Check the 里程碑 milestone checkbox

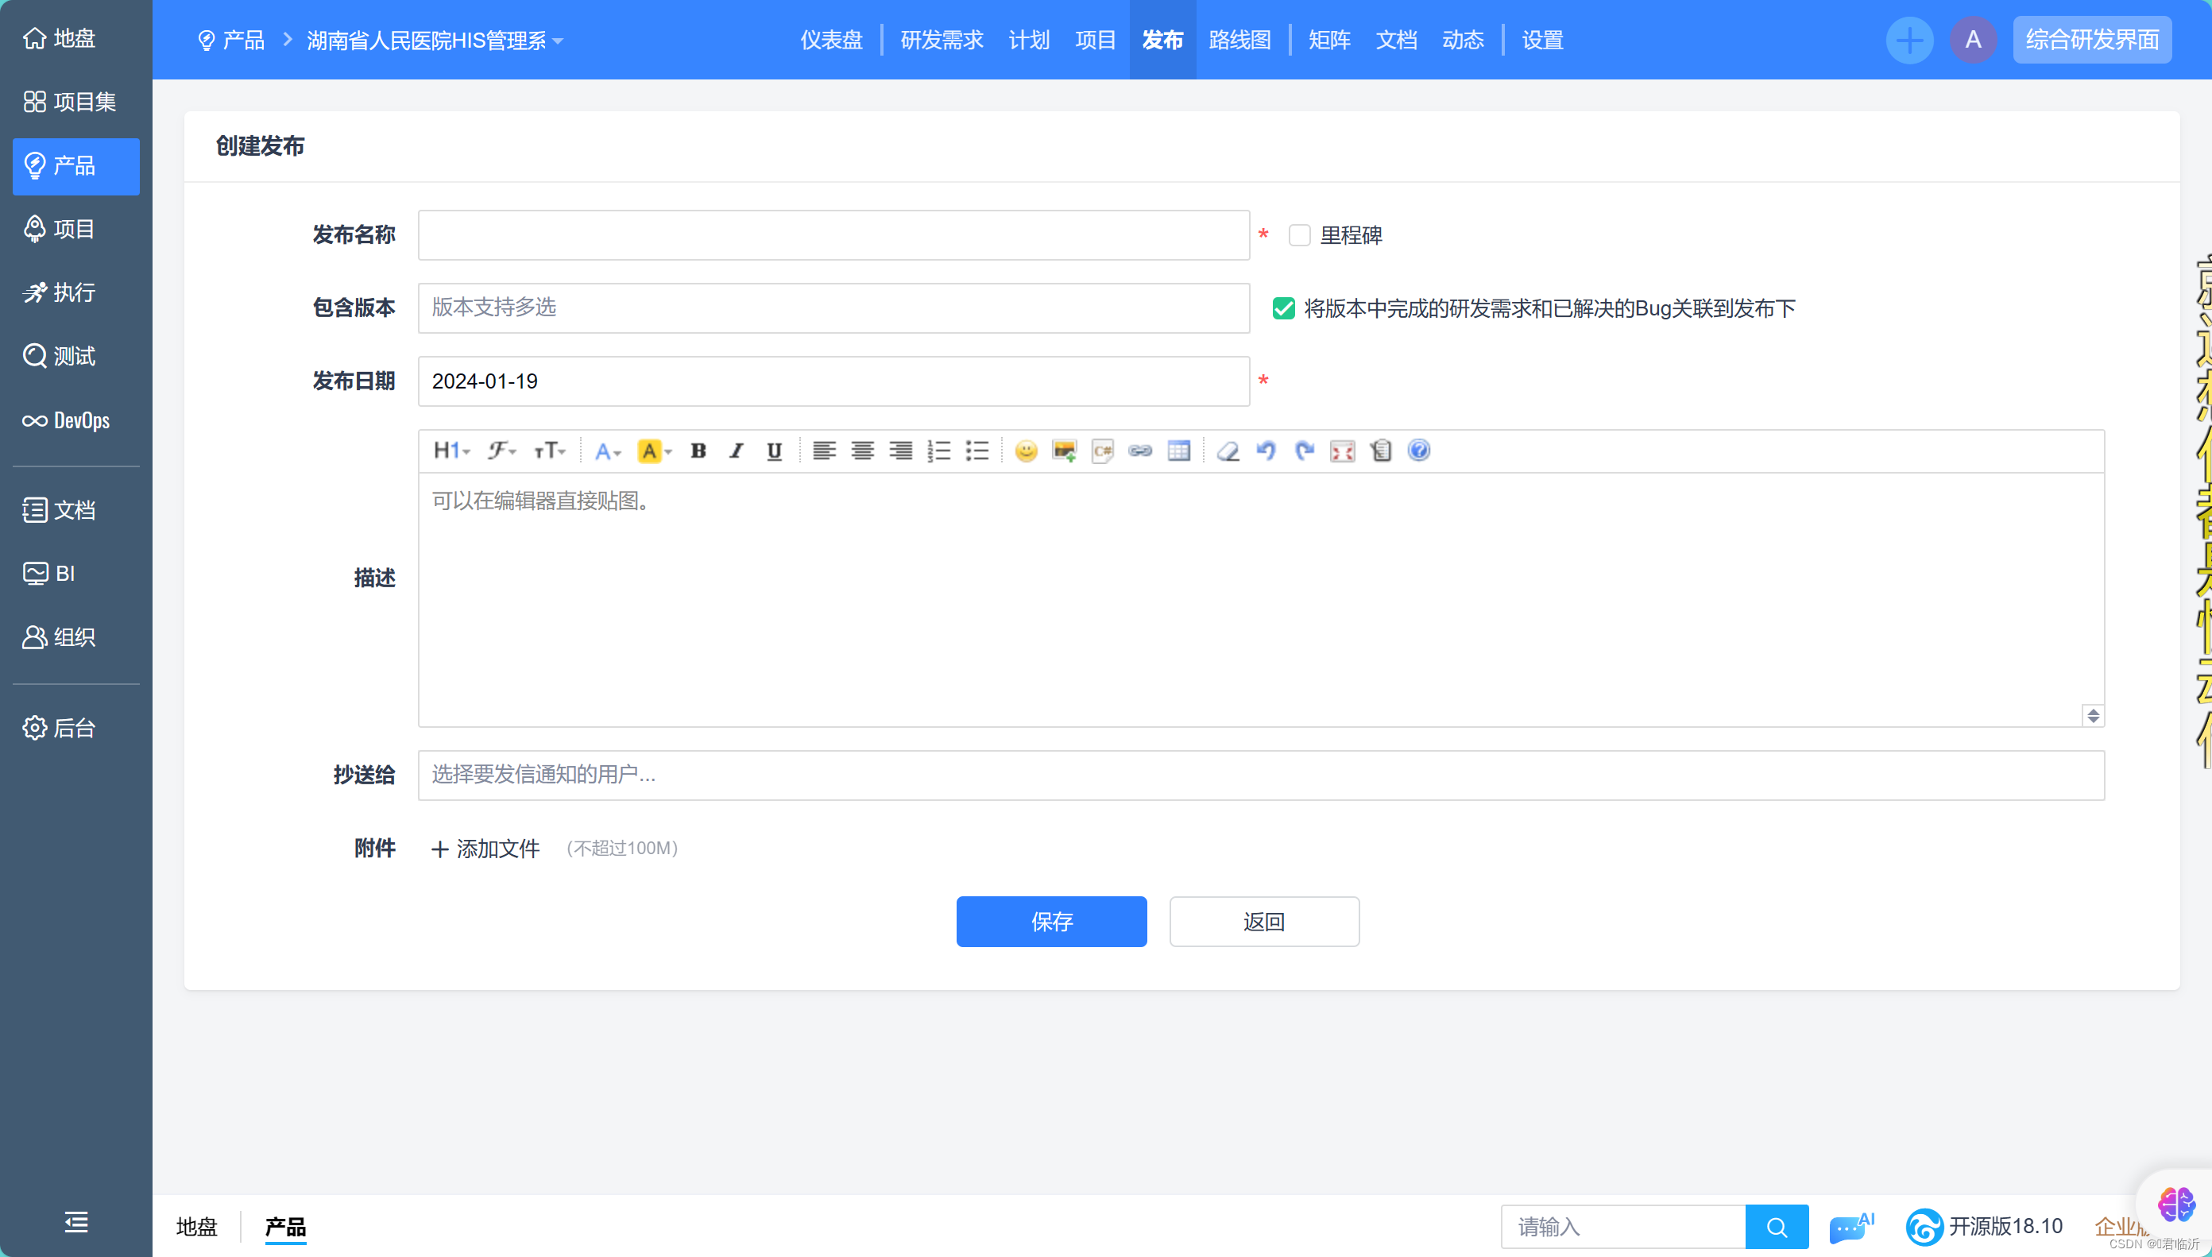[1299, 235]
